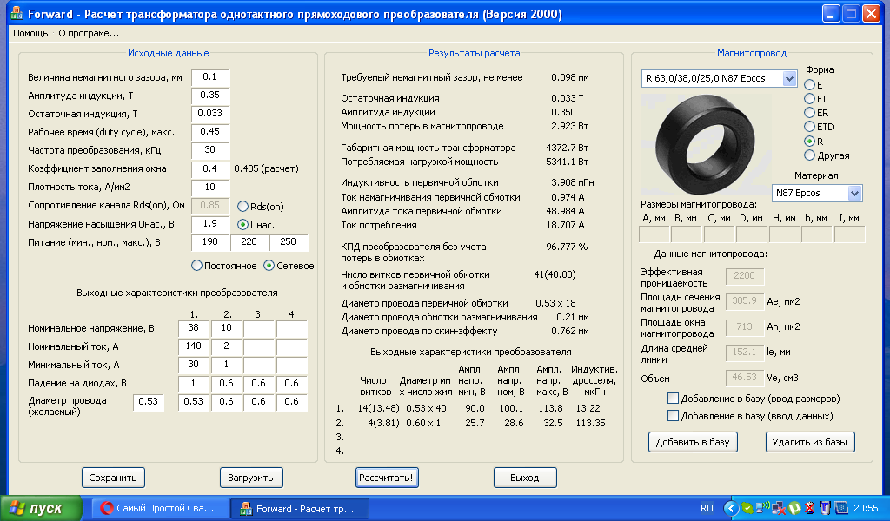Click output 1 minimum current field 30
Viewport: 890px width, 521px height.
[194, 365]
